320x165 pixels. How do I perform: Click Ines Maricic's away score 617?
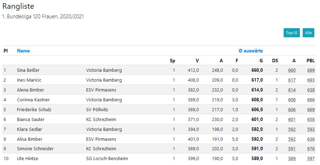[x=292, y=80]
